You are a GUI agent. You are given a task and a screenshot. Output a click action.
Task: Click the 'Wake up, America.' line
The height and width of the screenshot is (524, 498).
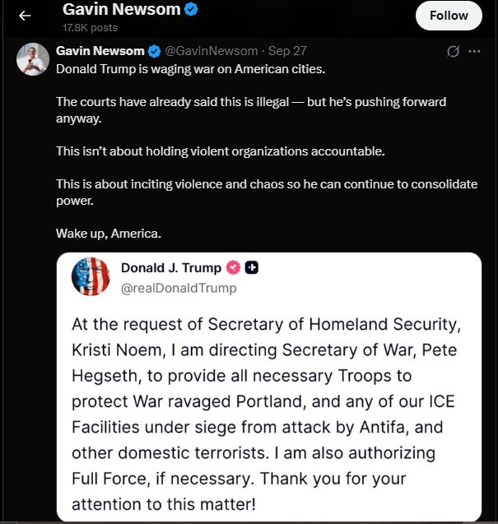tap(109, 233)
